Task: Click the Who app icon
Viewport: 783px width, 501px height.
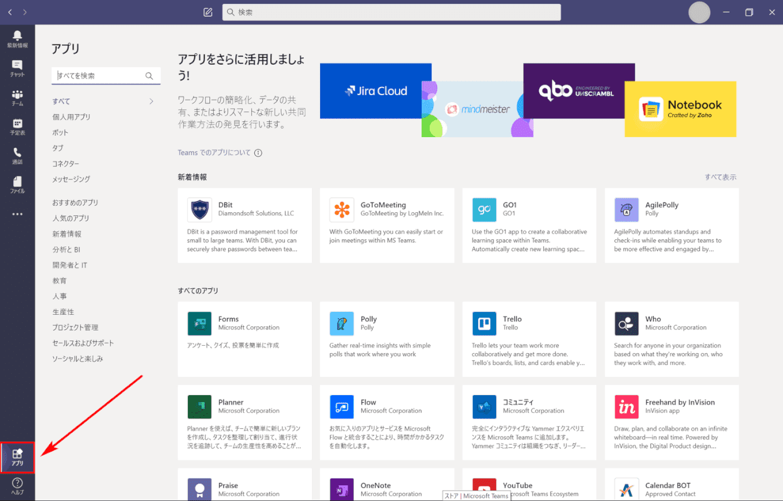Action: (626, 324)
